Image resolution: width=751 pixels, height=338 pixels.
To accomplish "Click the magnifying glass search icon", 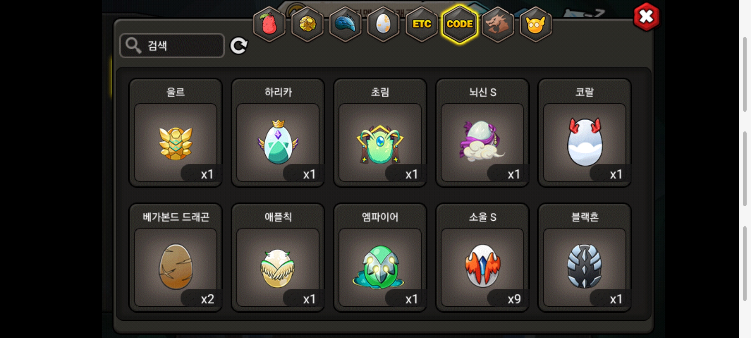I will click(133, 46).
